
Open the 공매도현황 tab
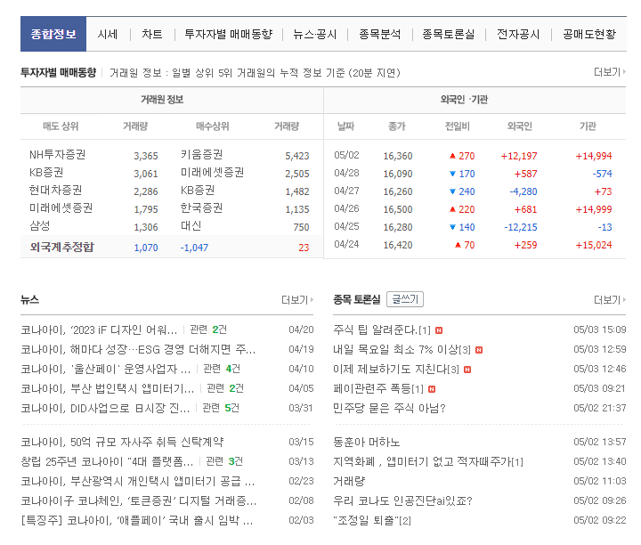coord(589,35)
